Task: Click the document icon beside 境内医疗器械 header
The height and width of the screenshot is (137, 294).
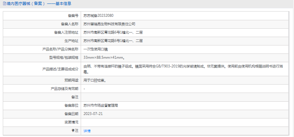Action: (4, 3)
